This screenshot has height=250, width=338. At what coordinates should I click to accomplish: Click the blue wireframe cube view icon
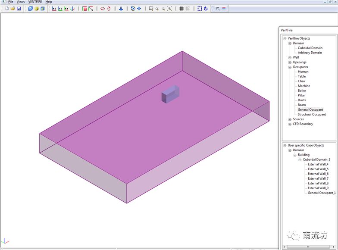click(31, 9)
